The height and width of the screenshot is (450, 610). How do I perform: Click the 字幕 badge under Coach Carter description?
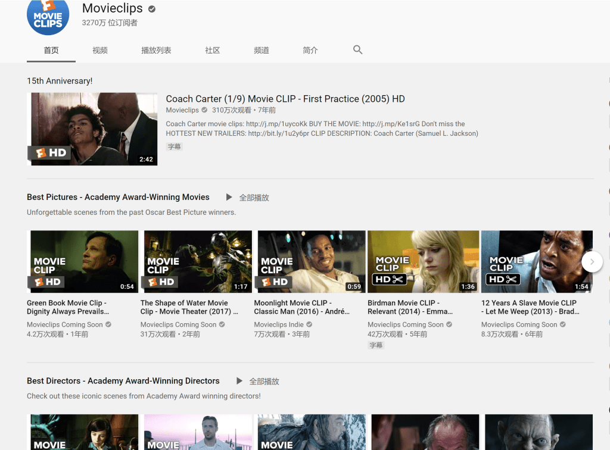point(174,146)
